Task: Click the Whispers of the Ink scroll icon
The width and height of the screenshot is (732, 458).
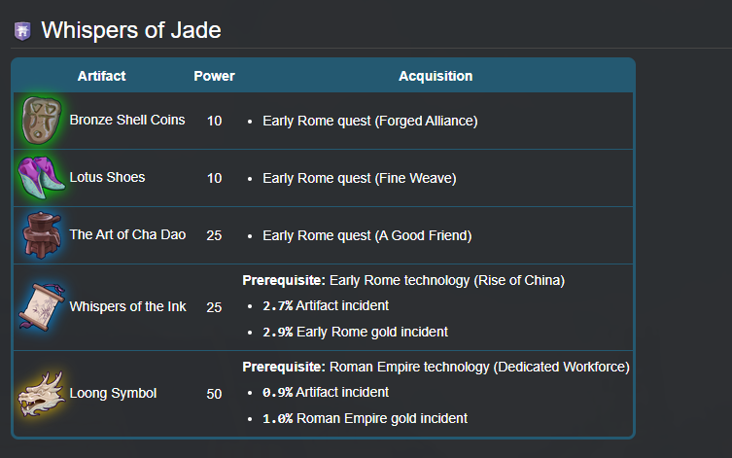Action: coord(39,307)
